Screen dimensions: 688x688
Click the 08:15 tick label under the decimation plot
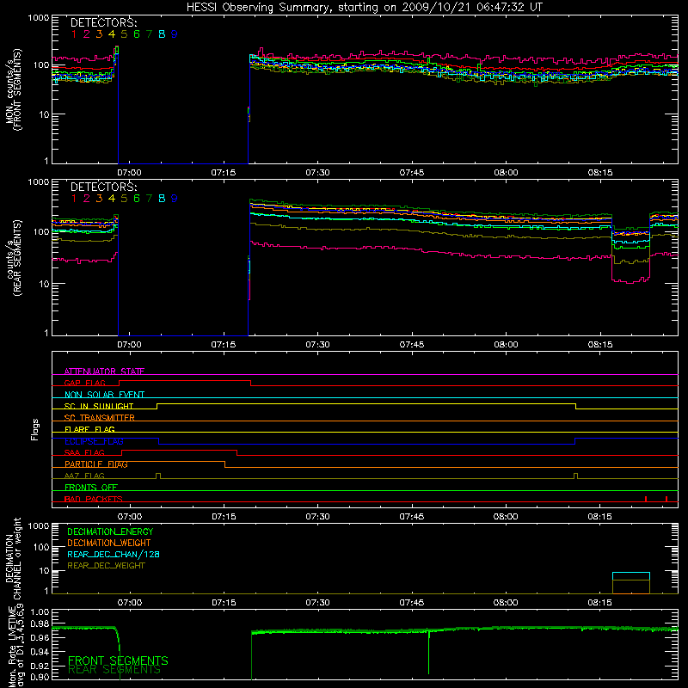(x=599, y=603)
